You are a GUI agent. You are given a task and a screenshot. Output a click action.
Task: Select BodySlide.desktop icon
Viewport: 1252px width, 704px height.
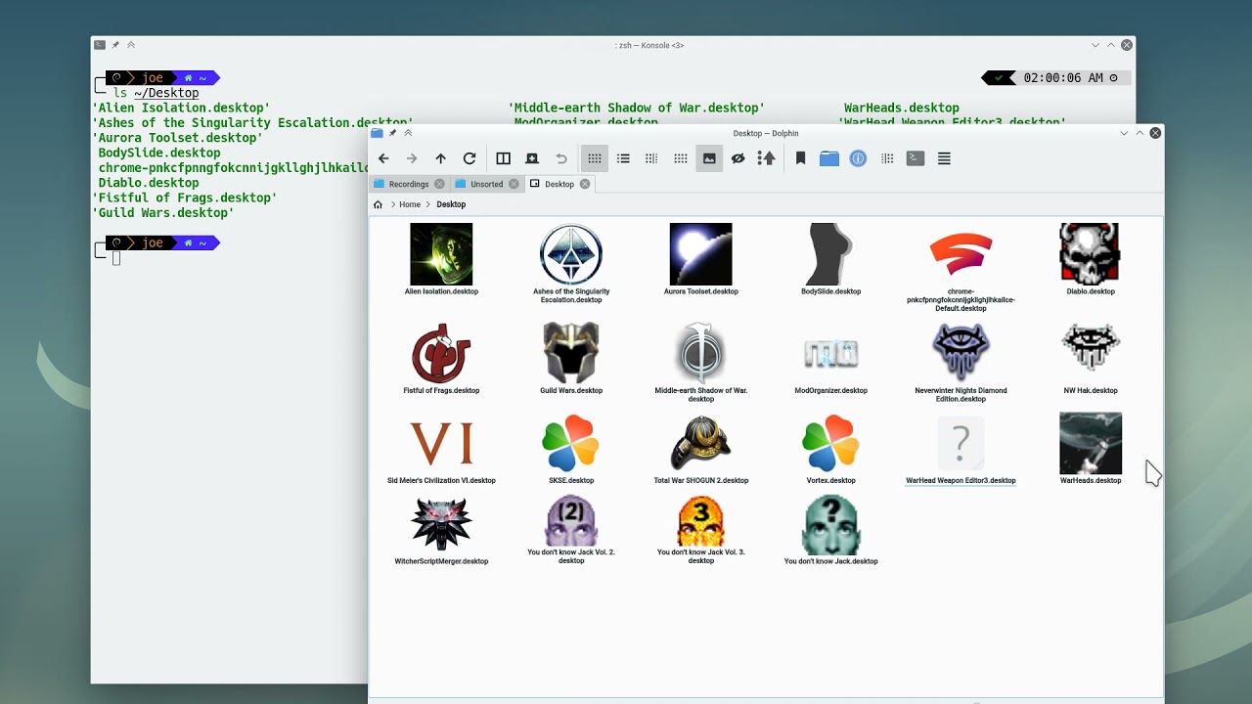[830, 254]
